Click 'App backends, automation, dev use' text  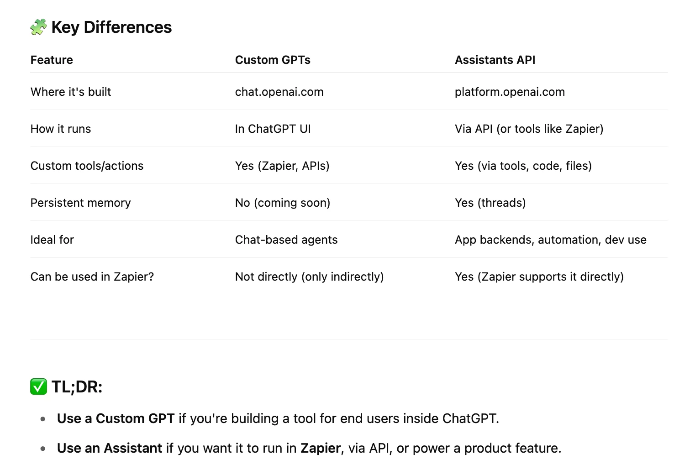(x=550, y=240)
